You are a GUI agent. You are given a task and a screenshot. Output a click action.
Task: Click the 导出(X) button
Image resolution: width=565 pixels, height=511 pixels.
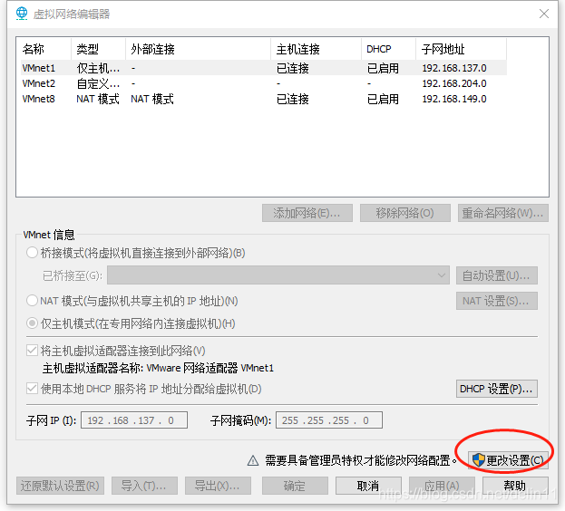coord(218,486)
